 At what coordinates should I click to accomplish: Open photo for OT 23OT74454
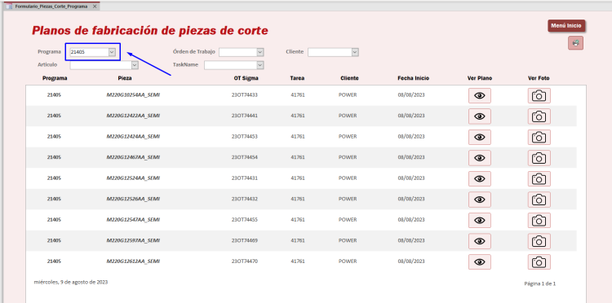539,158
